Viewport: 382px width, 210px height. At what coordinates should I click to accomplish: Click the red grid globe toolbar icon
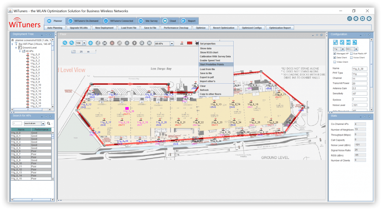point(112,43)
